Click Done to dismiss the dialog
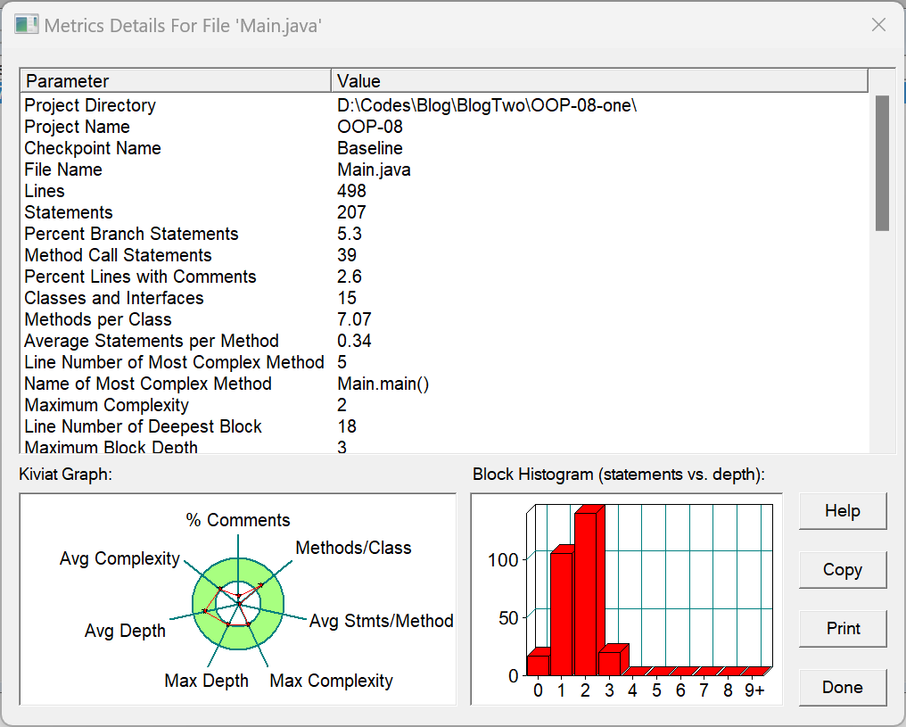Viewport: 906px width, 727px height. (x=843, y=688)
